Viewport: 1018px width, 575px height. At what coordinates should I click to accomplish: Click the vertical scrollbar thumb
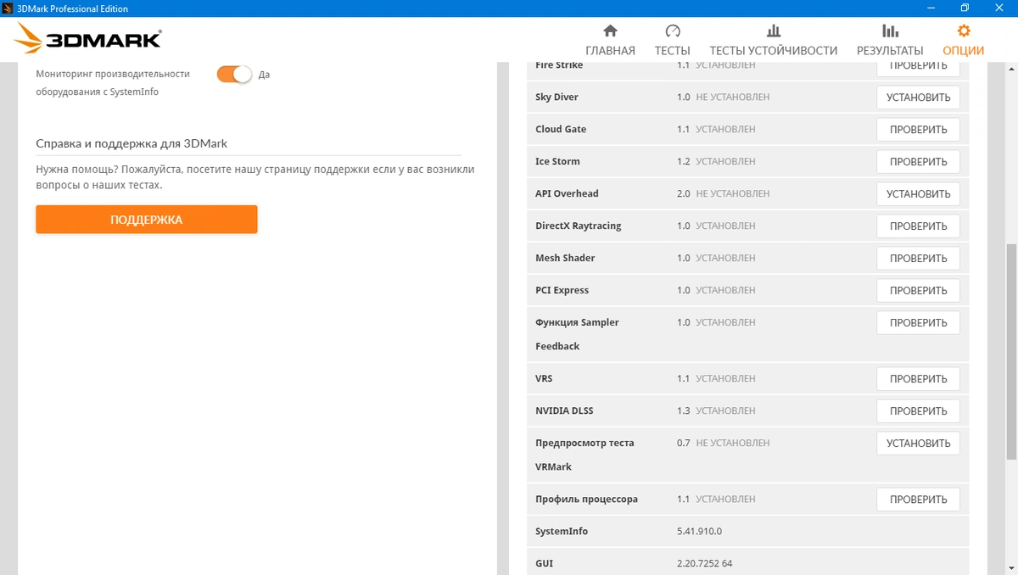[1010, 352]
